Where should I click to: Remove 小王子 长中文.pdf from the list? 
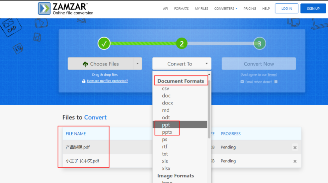coord(295,161)
